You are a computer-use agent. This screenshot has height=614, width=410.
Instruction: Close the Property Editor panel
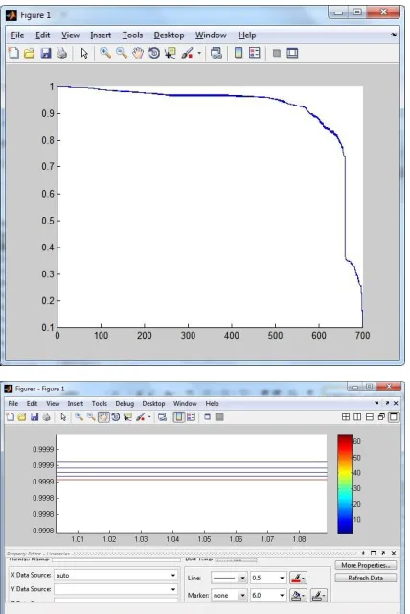click(x=394, y=553)
